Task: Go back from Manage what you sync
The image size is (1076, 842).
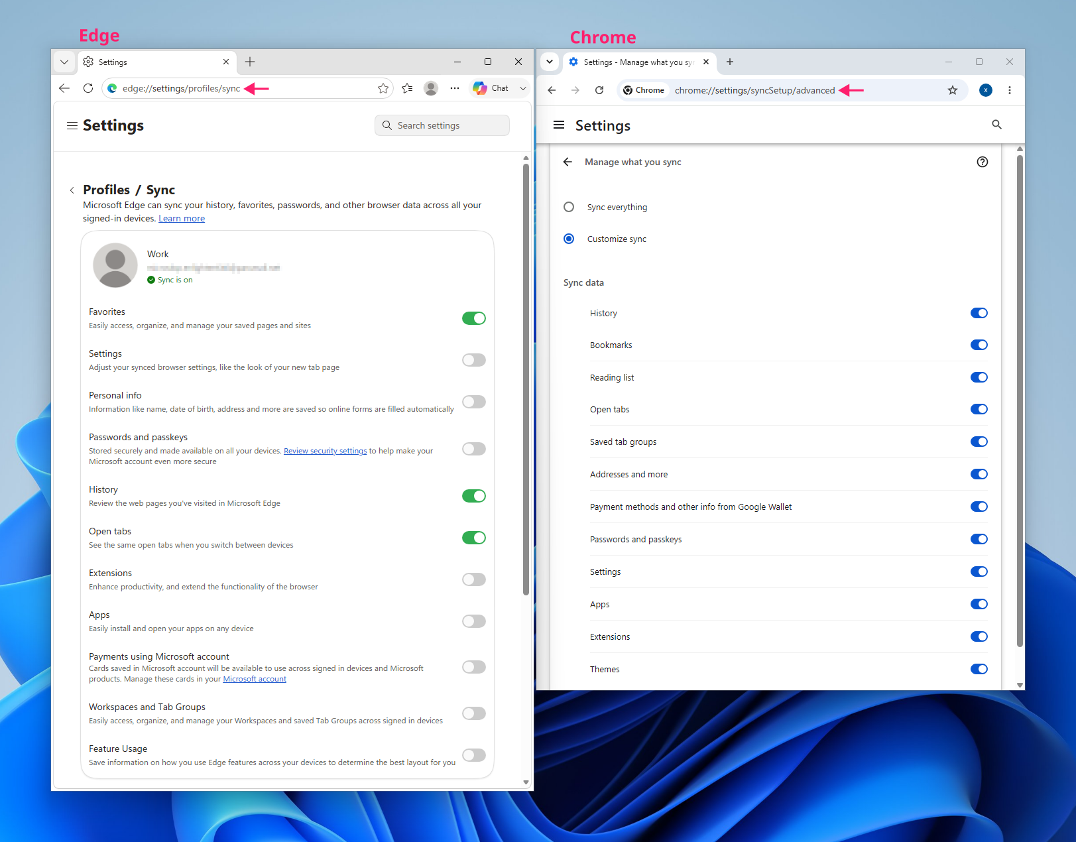Action: [x=568, y=162]
